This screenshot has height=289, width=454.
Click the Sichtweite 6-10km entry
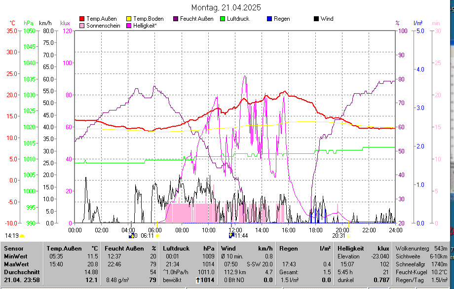coord(421,256)
